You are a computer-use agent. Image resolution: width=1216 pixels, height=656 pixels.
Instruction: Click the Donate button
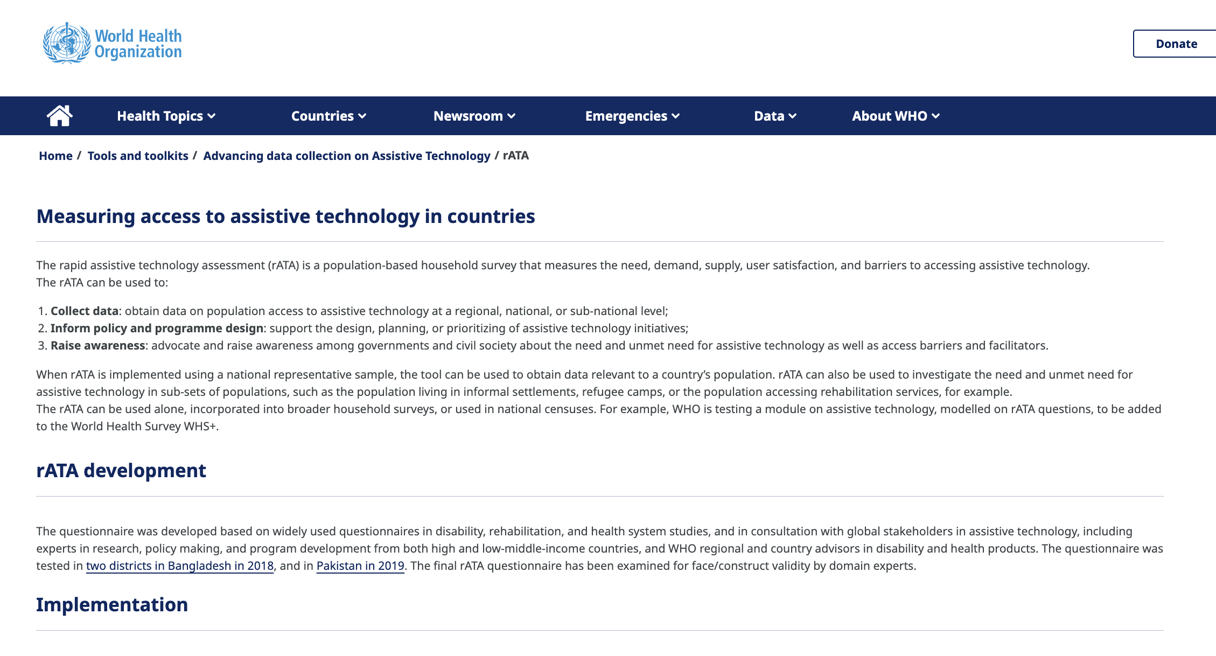click(1176, 44)
